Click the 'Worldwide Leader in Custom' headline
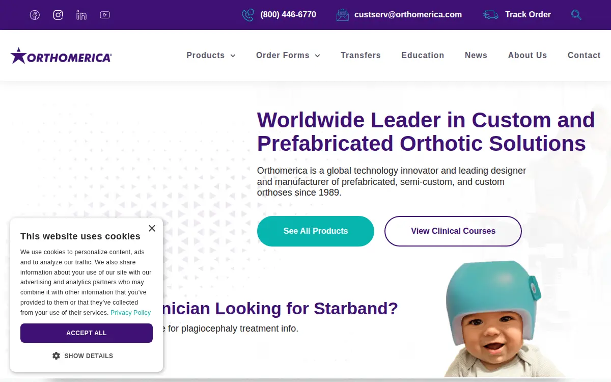Viewport: 611px width, 382px height. point(426,132)
